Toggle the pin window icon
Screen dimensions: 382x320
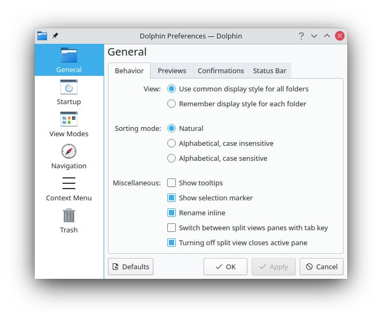click(56, 36)
